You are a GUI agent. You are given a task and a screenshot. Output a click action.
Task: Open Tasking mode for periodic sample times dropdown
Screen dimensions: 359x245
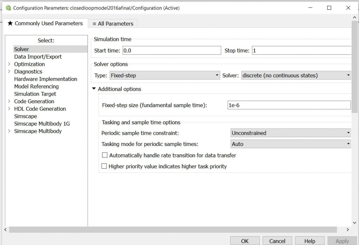click(291, 144)
